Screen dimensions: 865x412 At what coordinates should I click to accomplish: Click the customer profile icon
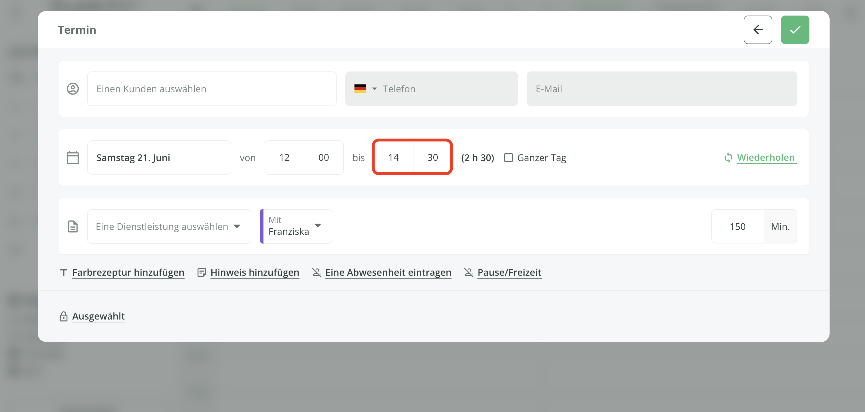click(x=73, y=89)
